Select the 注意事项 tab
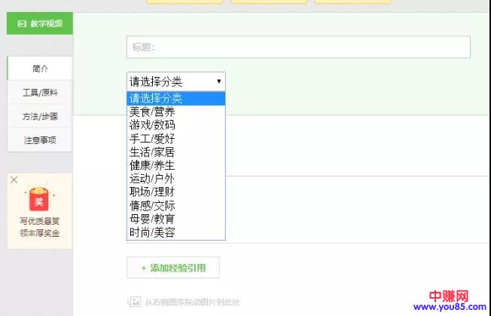The width and height of the screenshot is (491, 316). 40,140
